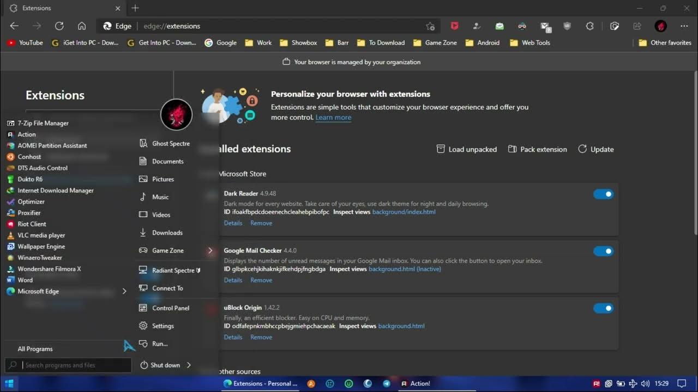698x392 pixels.
Task: Click Update extensions button
Action: coord(596,149)
